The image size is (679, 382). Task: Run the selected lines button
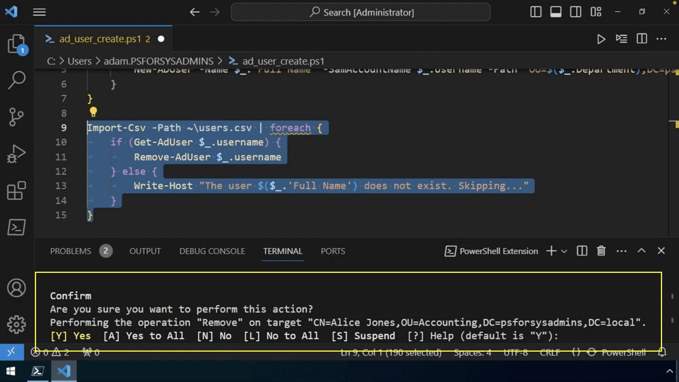click(622, 39)
